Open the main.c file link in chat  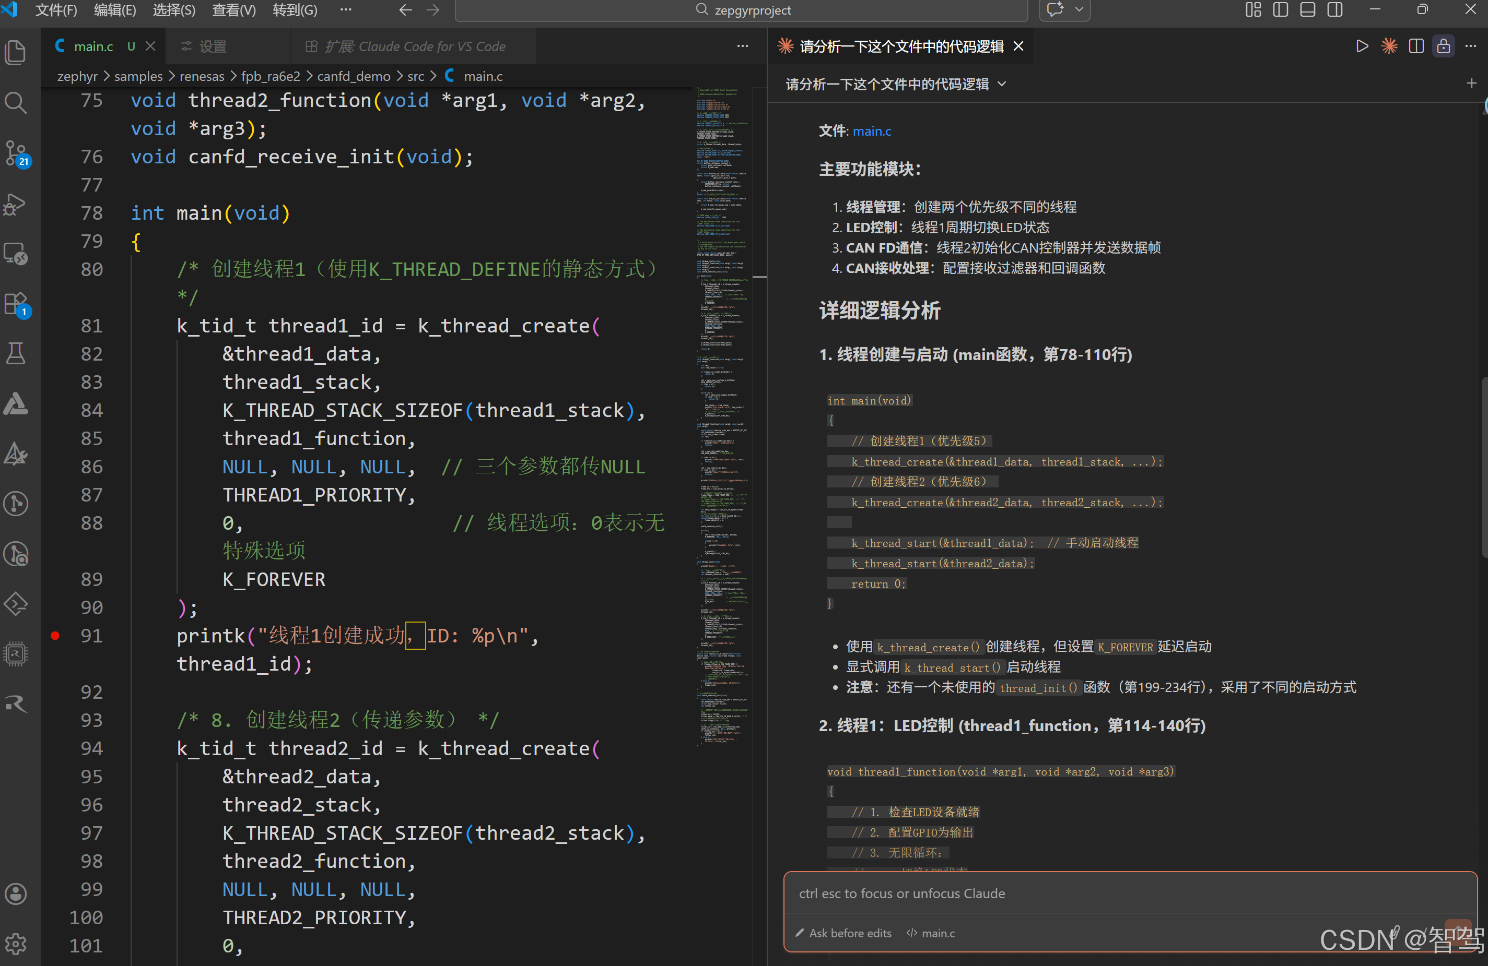(872, 131)
